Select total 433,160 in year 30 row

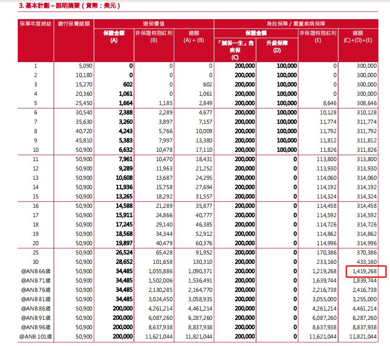coord(367,261)
